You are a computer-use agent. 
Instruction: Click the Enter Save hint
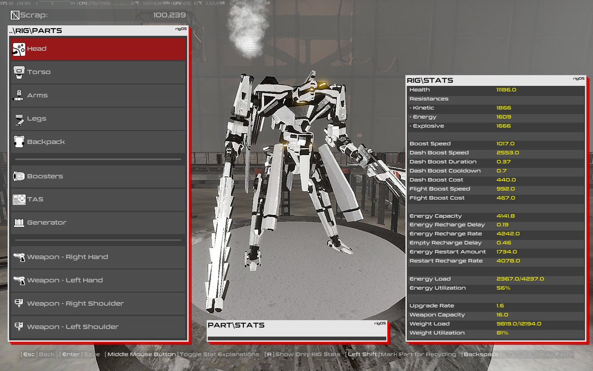[x=80, y=354]
